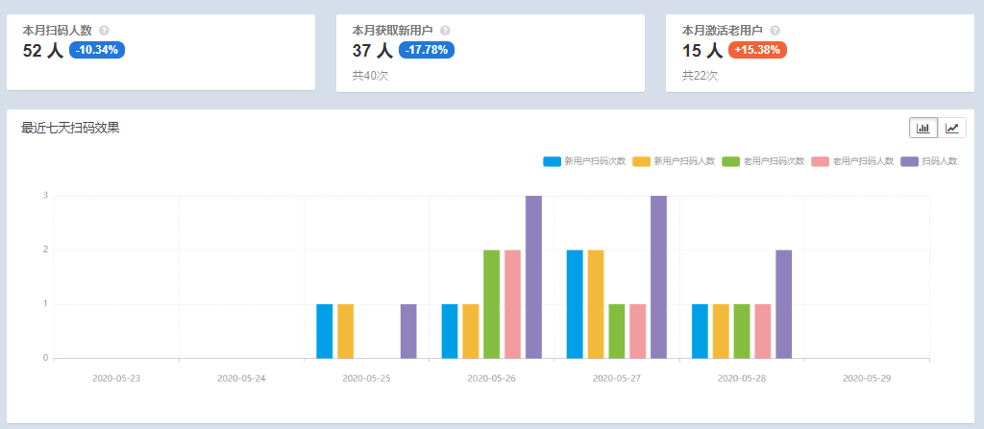The width and height of the screenshot is (984, 429).
Task: Click the blue 新用户扫码次数 legend swatch
Action: [552, 161]
